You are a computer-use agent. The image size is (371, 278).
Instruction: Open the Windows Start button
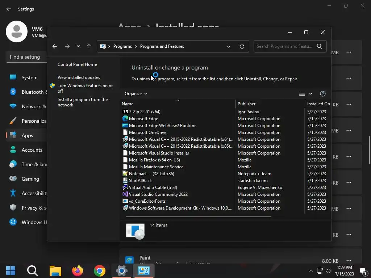[11, 271]
